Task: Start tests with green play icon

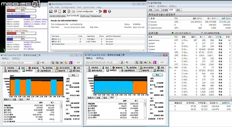Action: [x=101, y=11]
